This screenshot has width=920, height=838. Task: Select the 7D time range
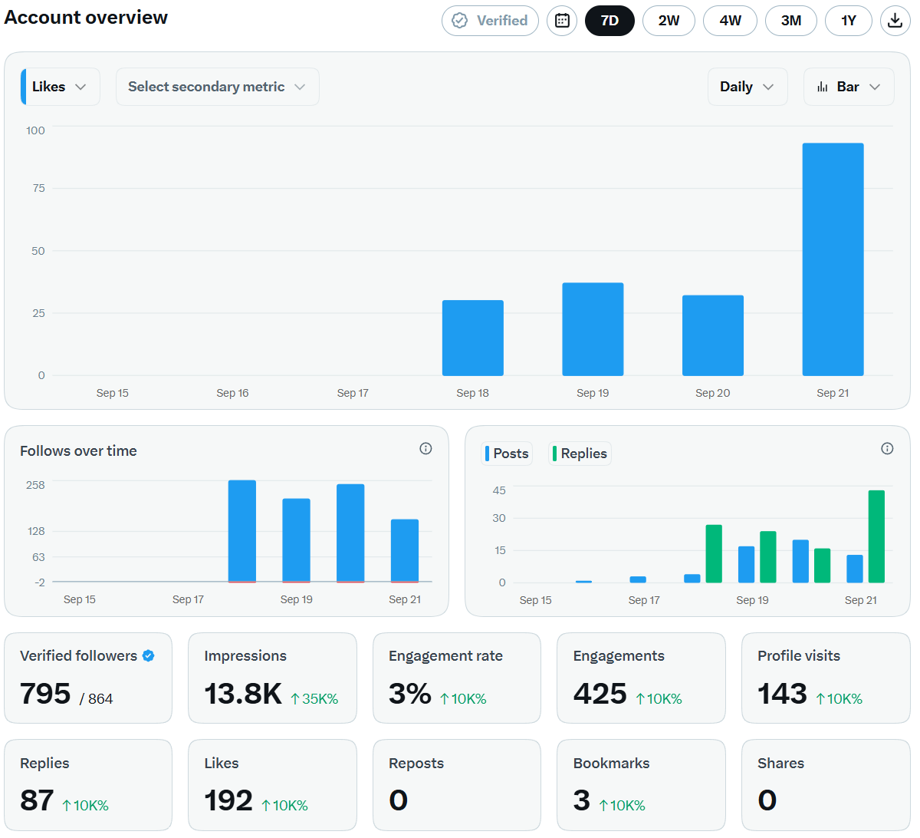coord(609,21)
